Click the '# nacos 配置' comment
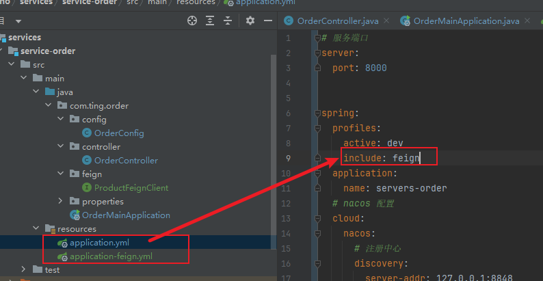 tap(363, 204)
